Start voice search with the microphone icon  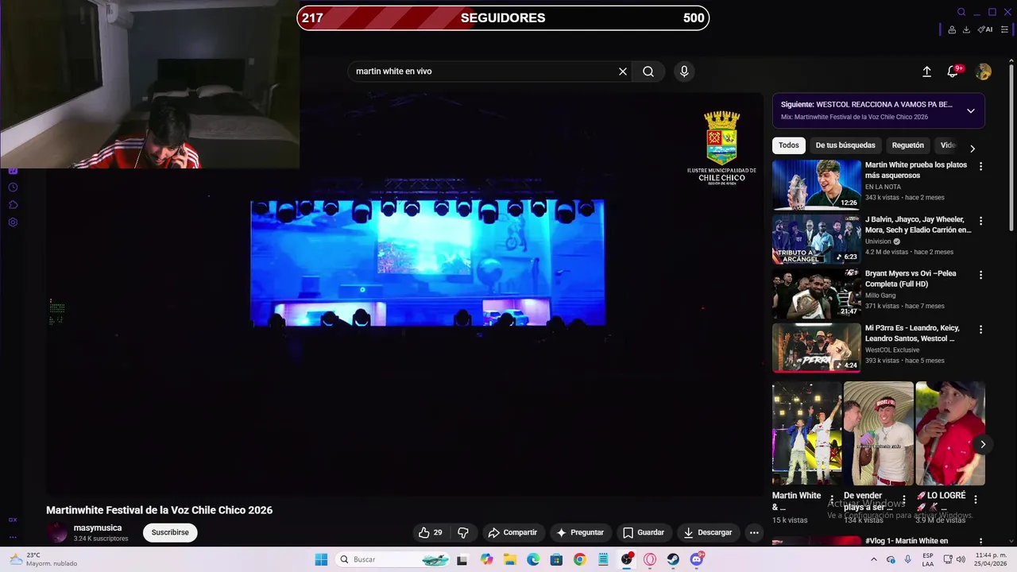point(684,71)
